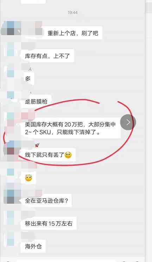This screenshot has width=152, height=262.
Task: Click the message about '美国库存大概有20万把'
Action: coord(70,128)
